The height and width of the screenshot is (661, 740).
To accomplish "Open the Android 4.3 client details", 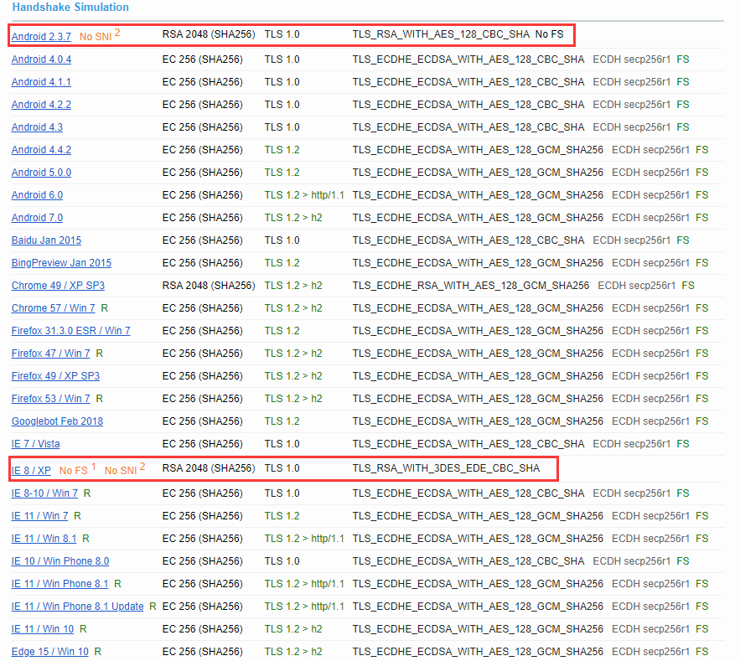I will pyautogui.click(x=37, y=127).
